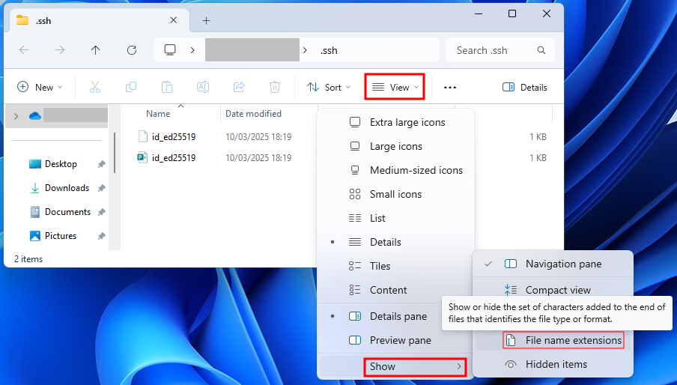Select Large icons view option
677x385 pixels.
point(395,146)
